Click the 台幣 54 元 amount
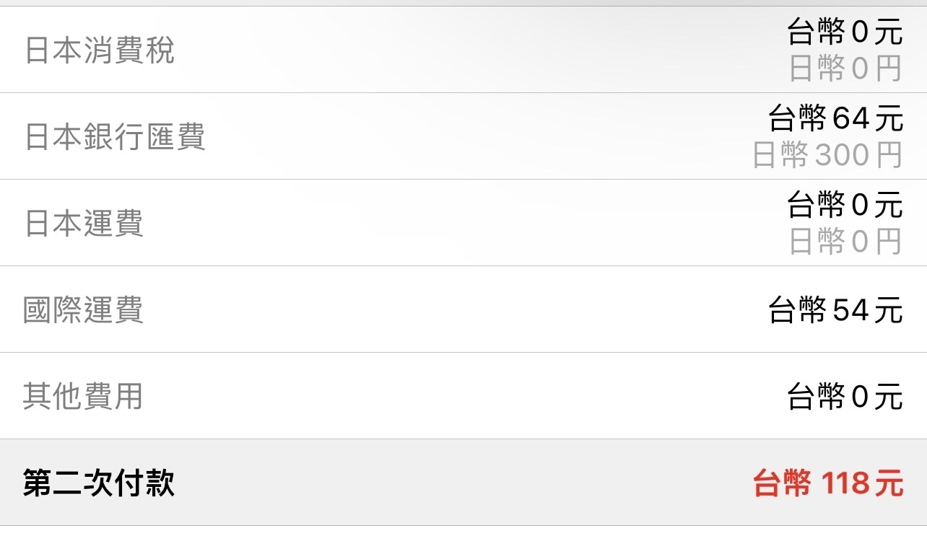 pos(835,310)
